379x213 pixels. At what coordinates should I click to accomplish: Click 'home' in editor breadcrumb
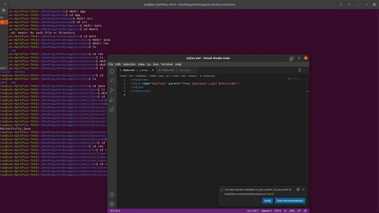point(123,76)
